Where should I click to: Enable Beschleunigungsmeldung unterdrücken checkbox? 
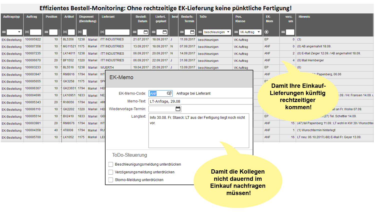[x=111, y=164]
